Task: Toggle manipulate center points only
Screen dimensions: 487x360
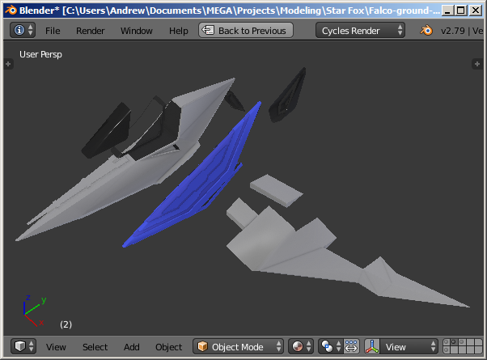Action: click(351, 346)
